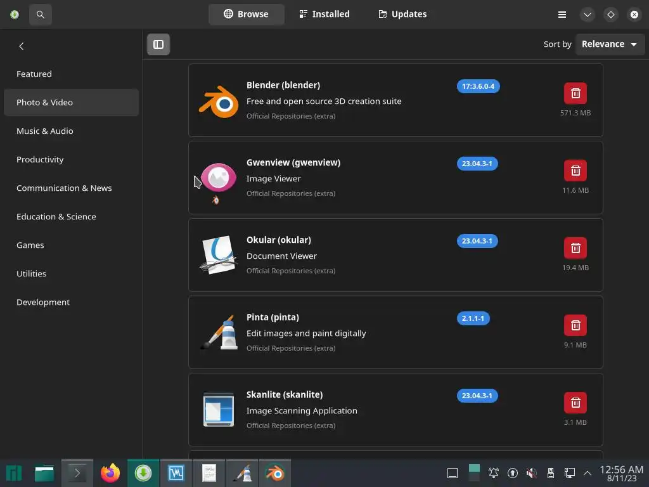Click the Pinta paintbrush icon in list

coord(219,332)
